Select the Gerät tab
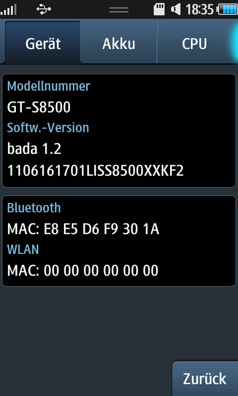Viewport: 238px width, 396px height. tap(43, 42)
